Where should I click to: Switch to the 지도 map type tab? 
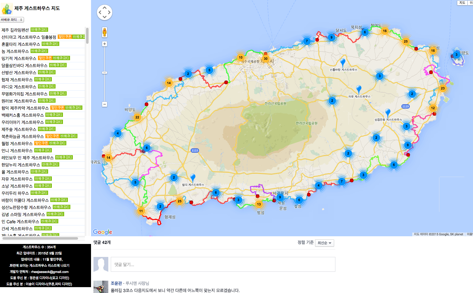462,3
